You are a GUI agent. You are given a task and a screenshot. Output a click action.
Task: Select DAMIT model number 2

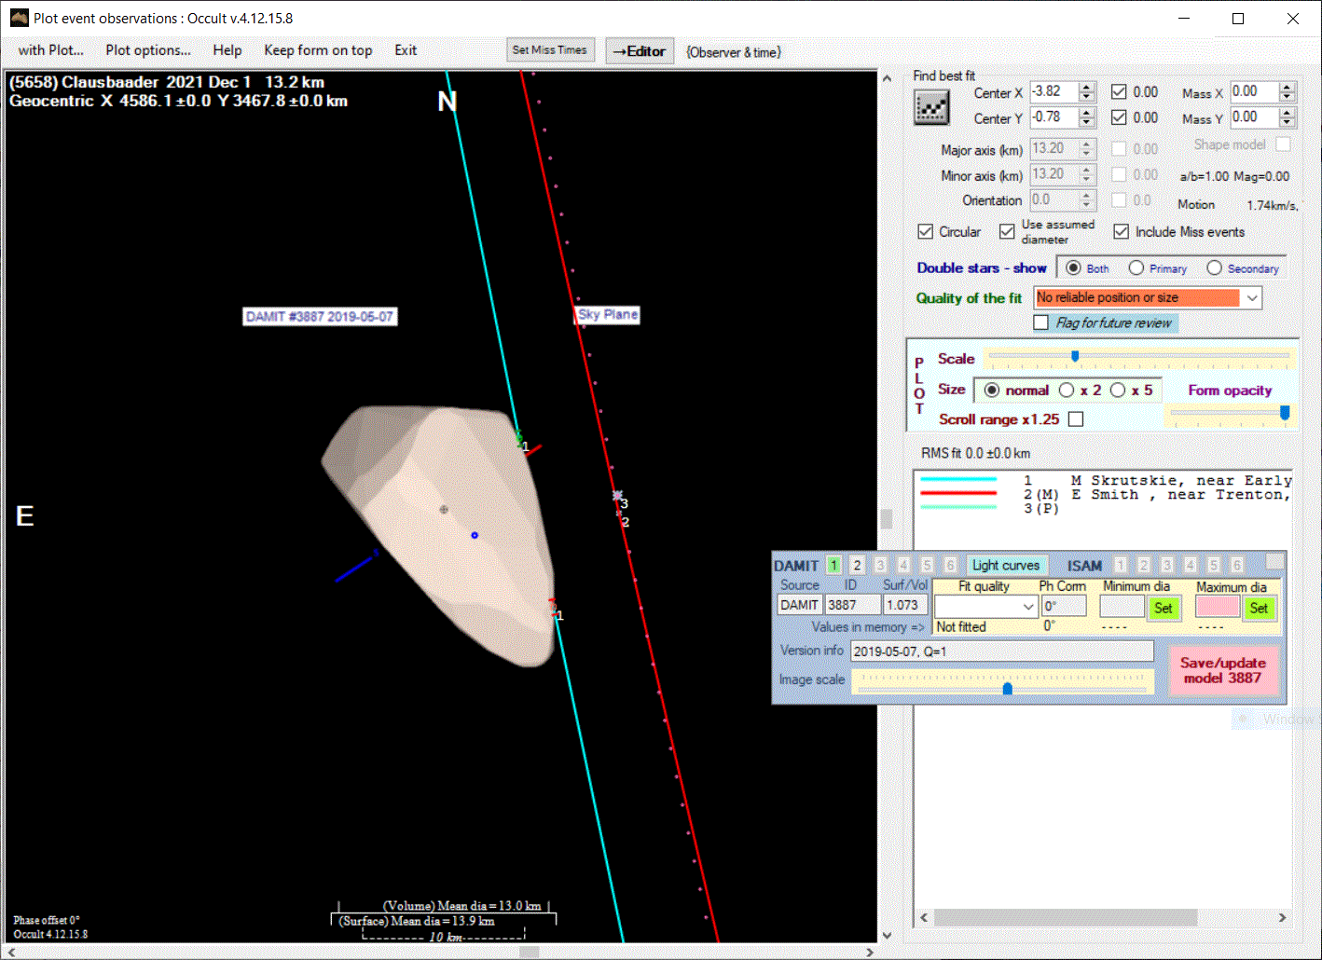[x=857, y=565]
